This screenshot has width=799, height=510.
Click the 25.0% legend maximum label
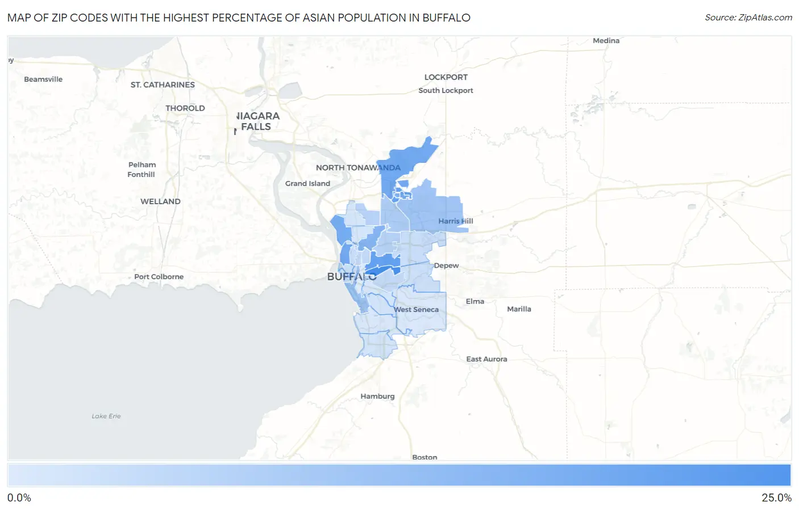777,498
